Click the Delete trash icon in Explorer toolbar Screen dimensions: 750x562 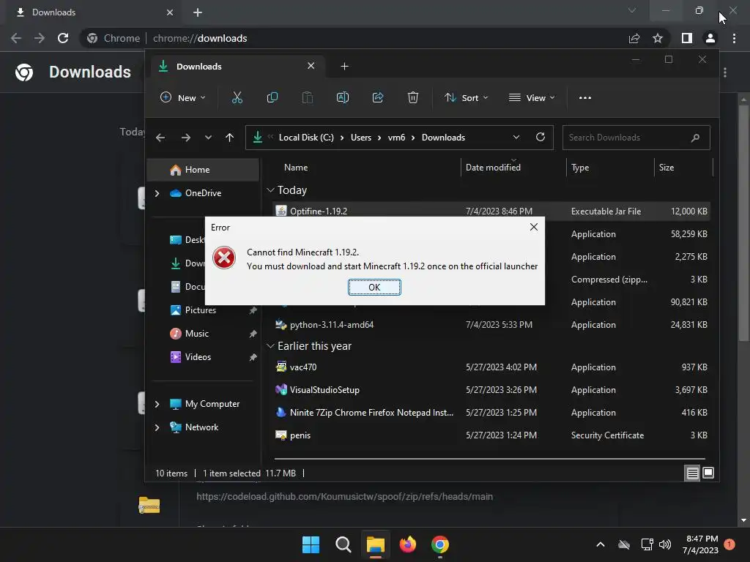tap(413, 98)
